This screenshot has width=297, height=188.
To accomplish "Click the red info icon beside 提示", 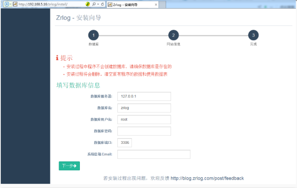I will pos(57,58).
